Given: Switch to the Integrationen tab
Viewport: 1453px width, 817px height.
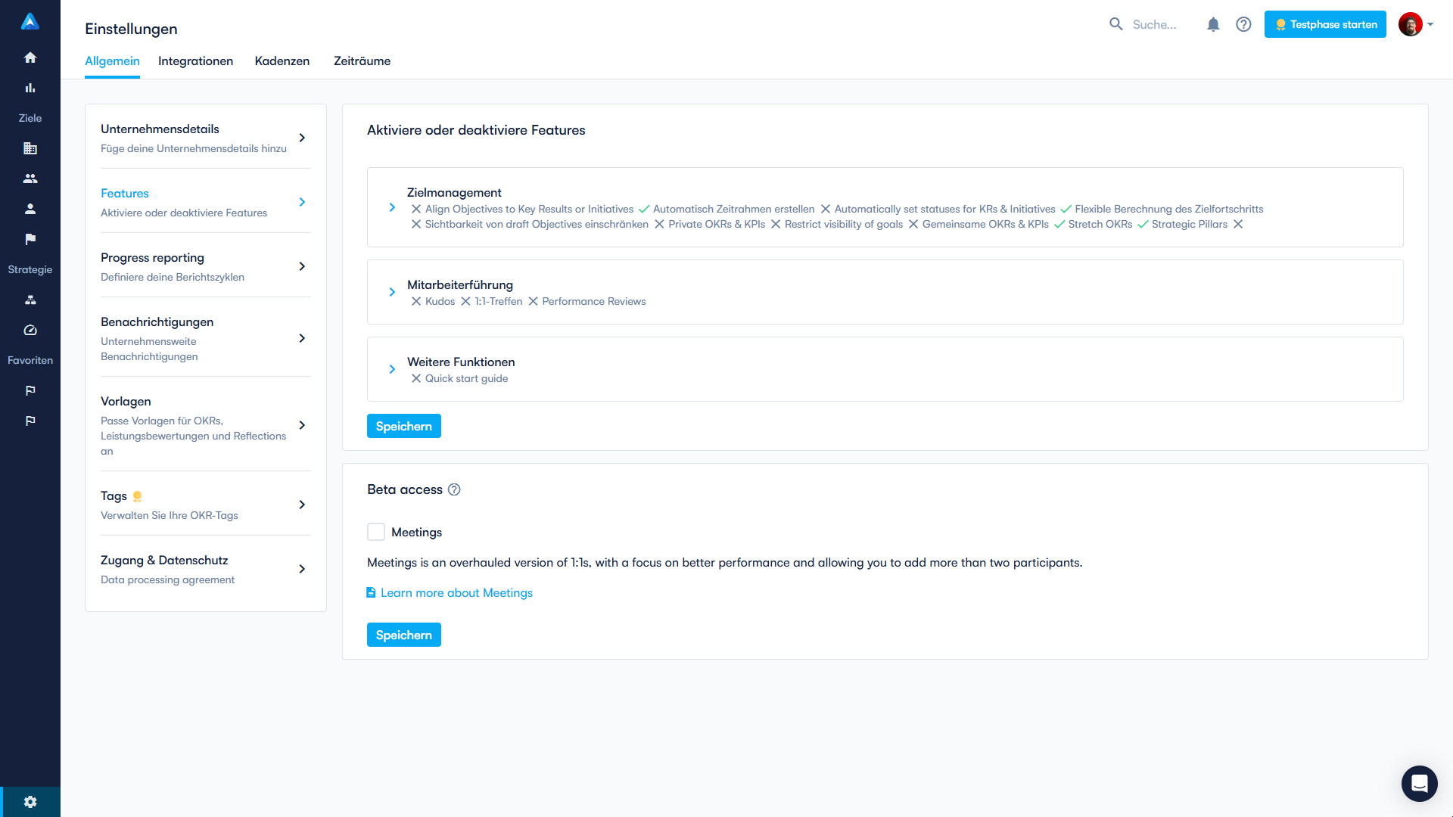Looking at the screenshot, I should pyautogui.click(x=195, y=61).
